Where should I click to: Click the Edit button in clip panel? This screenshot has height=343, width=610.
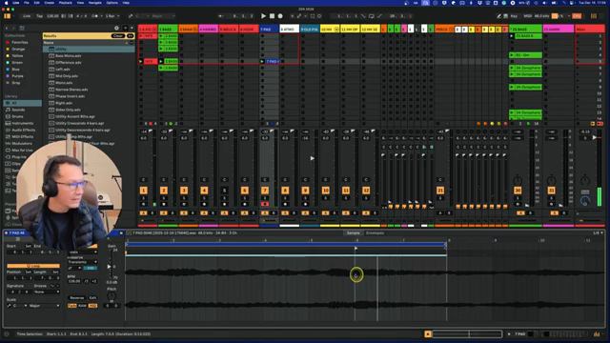(x=92, y=298)
